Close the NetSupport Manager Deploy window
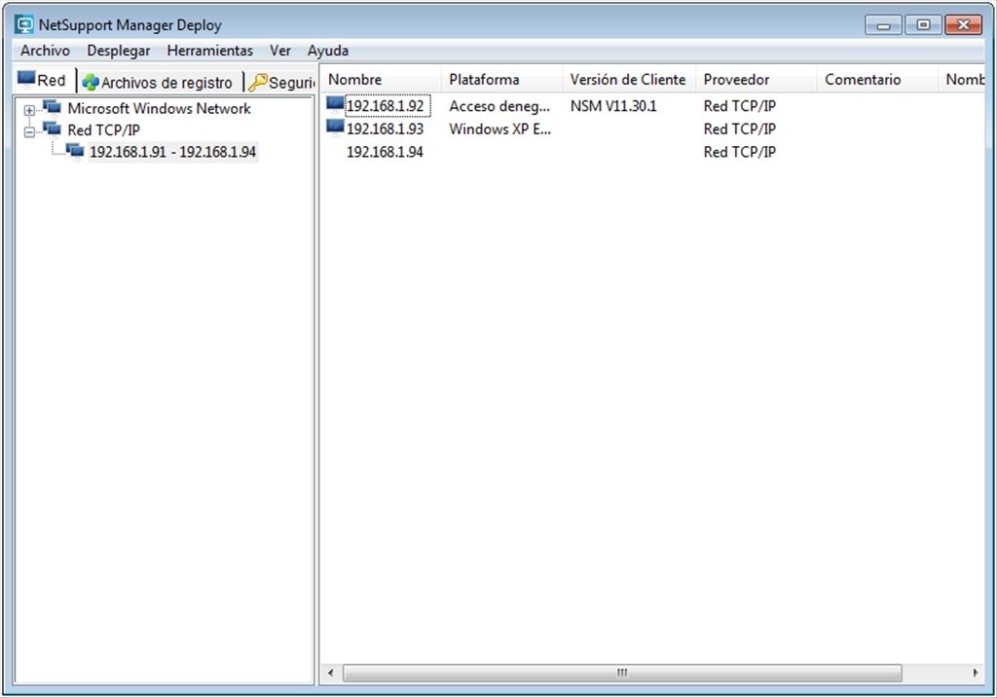 tap(963, 24)
